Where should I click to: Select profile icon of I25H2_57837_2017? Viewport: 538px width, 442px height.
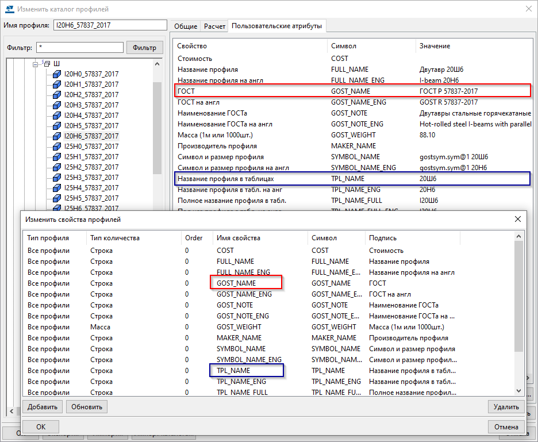[57, 167]
